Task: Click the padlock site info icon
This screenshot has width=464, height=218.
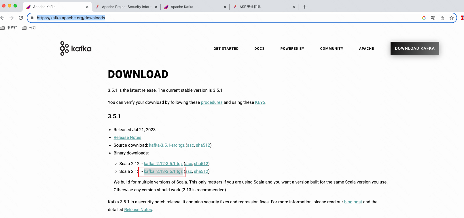Action: click(32, 18)
